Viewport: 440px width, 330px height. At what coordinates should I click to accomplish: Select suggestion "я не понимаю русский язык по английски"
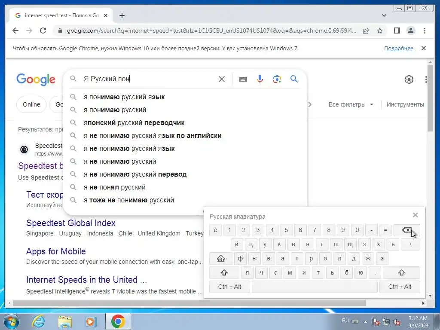click(185, 136)
